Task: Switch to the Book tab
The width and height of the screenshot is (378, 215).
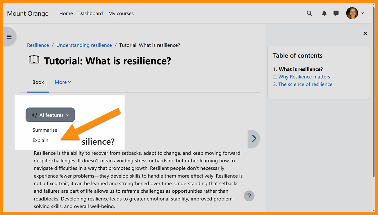Action: 38,82
